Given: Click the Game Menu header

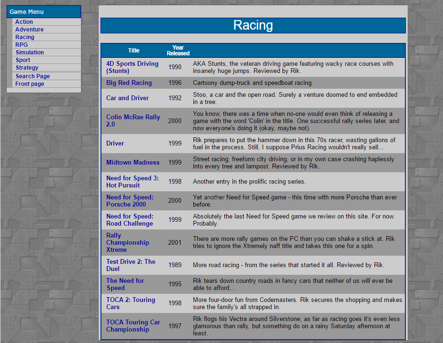Looking at the screenshot, I should (44, 11).
